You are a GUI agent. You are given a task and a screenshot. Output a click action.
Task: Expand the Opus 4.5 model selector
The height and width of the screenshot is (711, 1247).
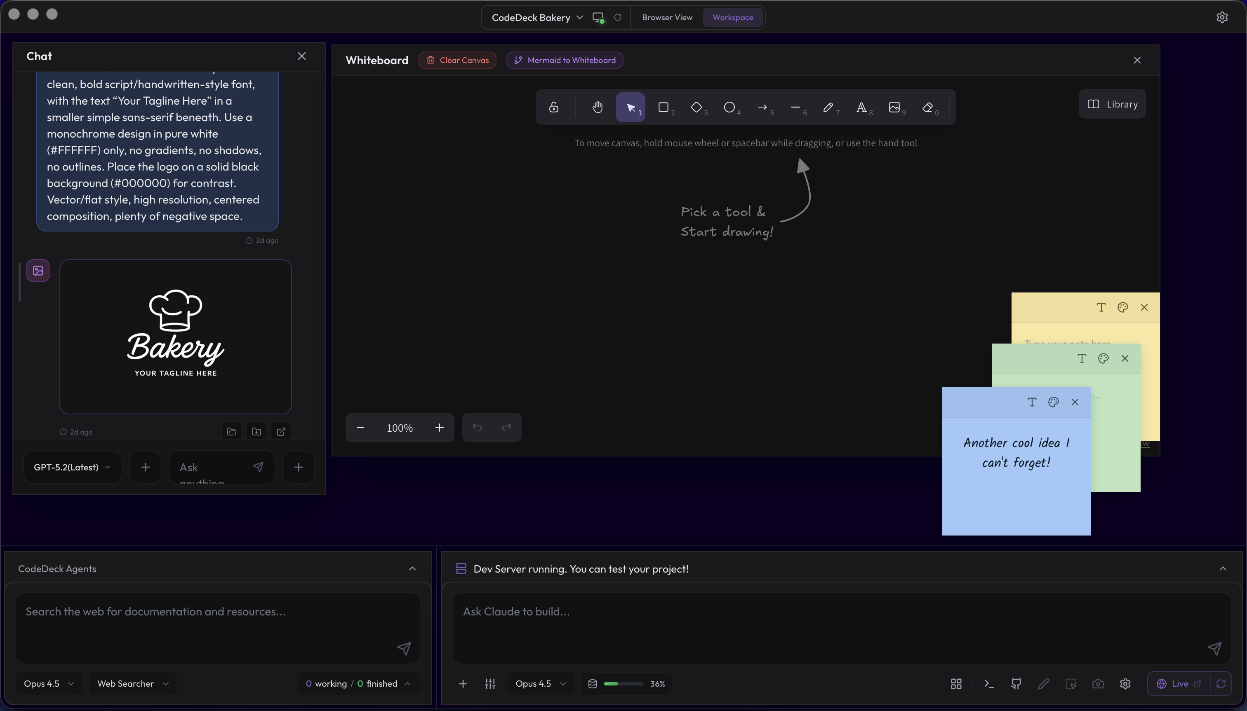[540, 683]
